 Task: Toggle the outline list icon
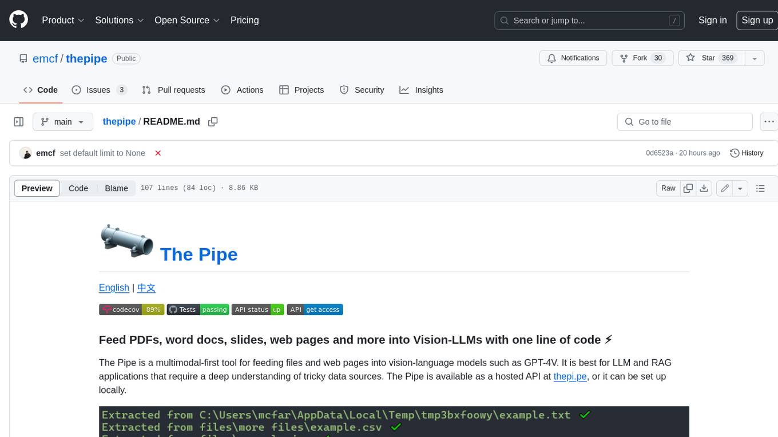tap(760, 188)
